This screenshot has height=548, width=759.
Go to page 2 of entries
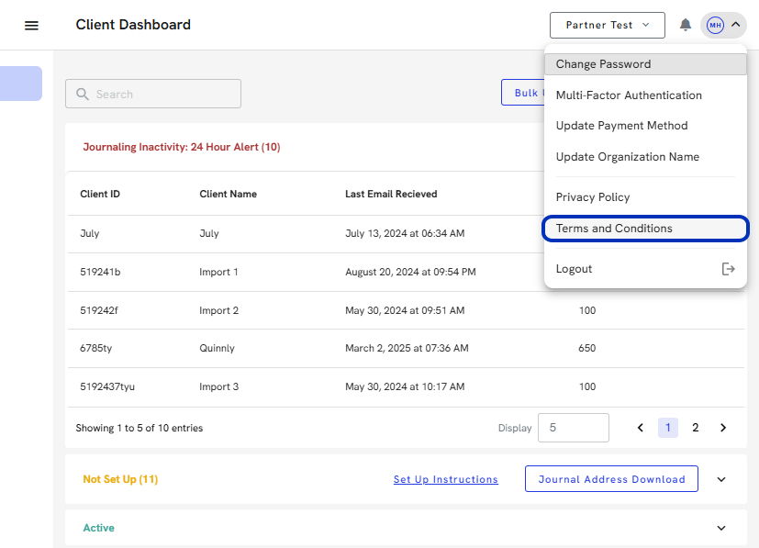pyautogui.click(x=696, y=428)
